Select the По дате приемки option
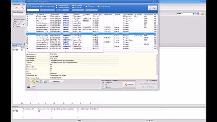217x122 pixels. click(x=57, y=7)
